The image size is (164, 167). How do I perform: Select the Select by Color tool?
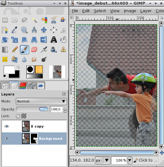click(44, 20)
